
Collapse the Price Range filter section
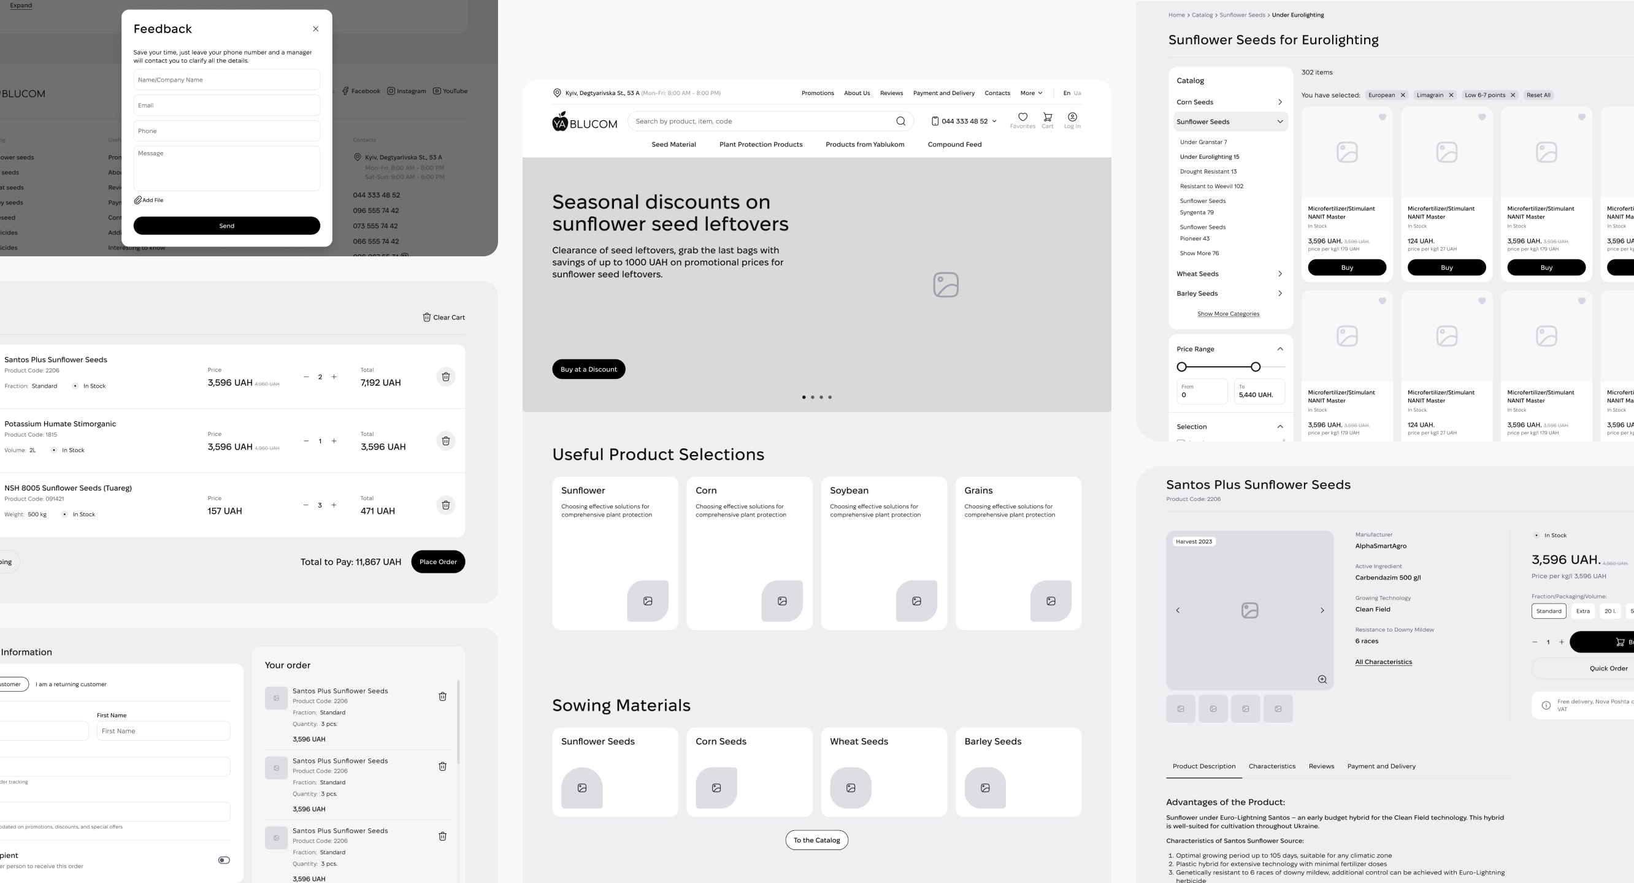coord(1279,349)
